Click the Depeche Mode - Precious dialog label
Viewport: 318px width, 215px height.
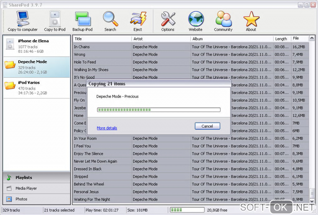[118, 97]
